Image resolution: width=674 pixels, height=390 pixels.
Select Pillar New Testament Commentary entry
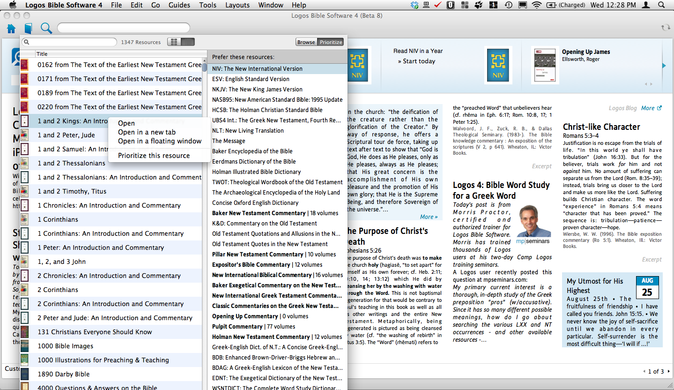pyautogui.click(x=277, y=254)
